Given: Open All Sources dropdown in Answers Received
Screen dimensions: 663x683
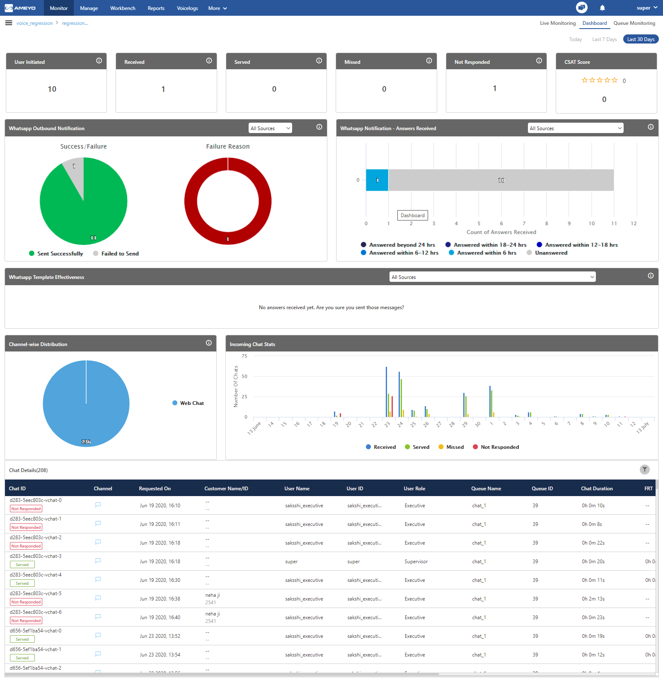Looking at the screenshot, I should click(576, 128).
